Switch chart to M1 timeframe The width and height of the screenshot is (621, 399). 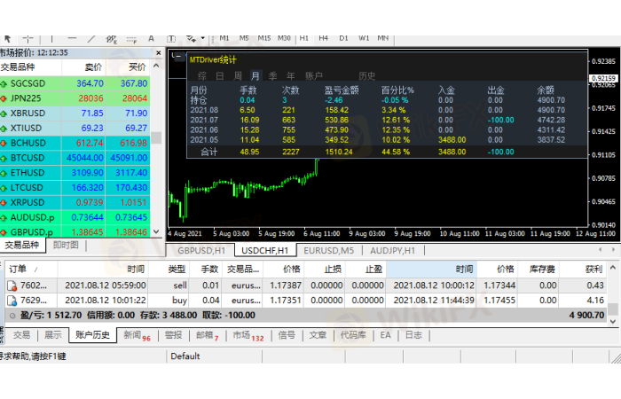pos(224,38)
